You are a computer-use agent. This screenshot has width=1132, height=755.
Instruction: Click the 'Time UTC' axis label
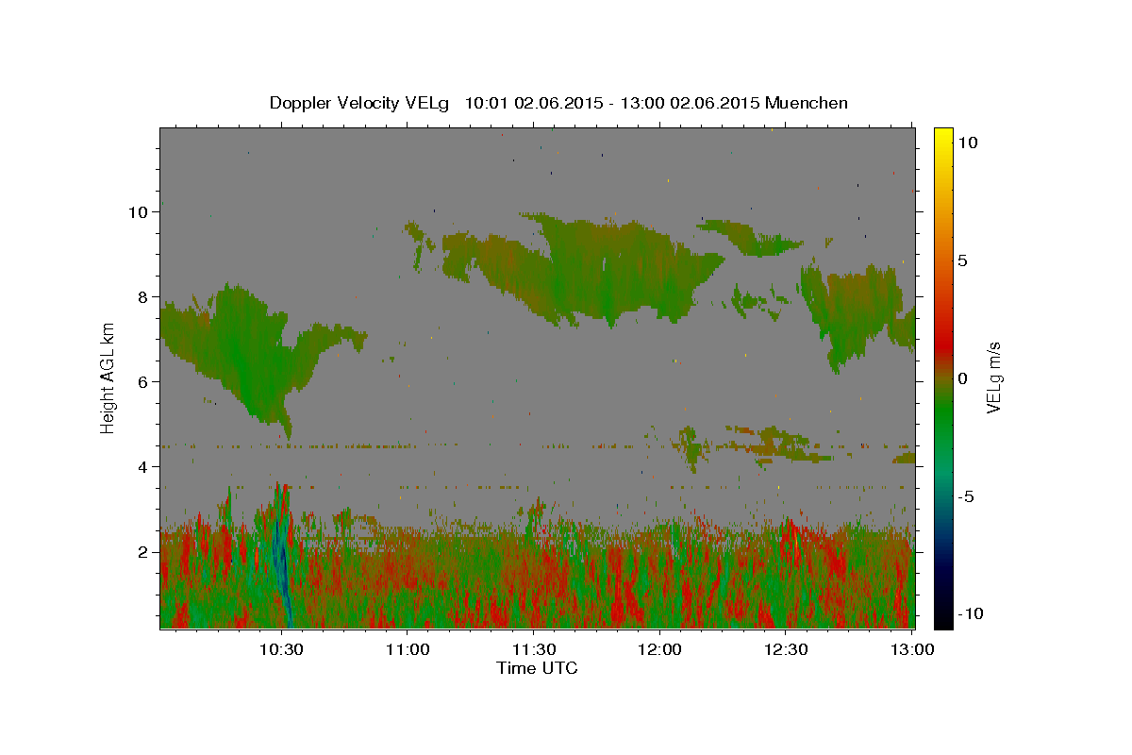click(537, 668)
